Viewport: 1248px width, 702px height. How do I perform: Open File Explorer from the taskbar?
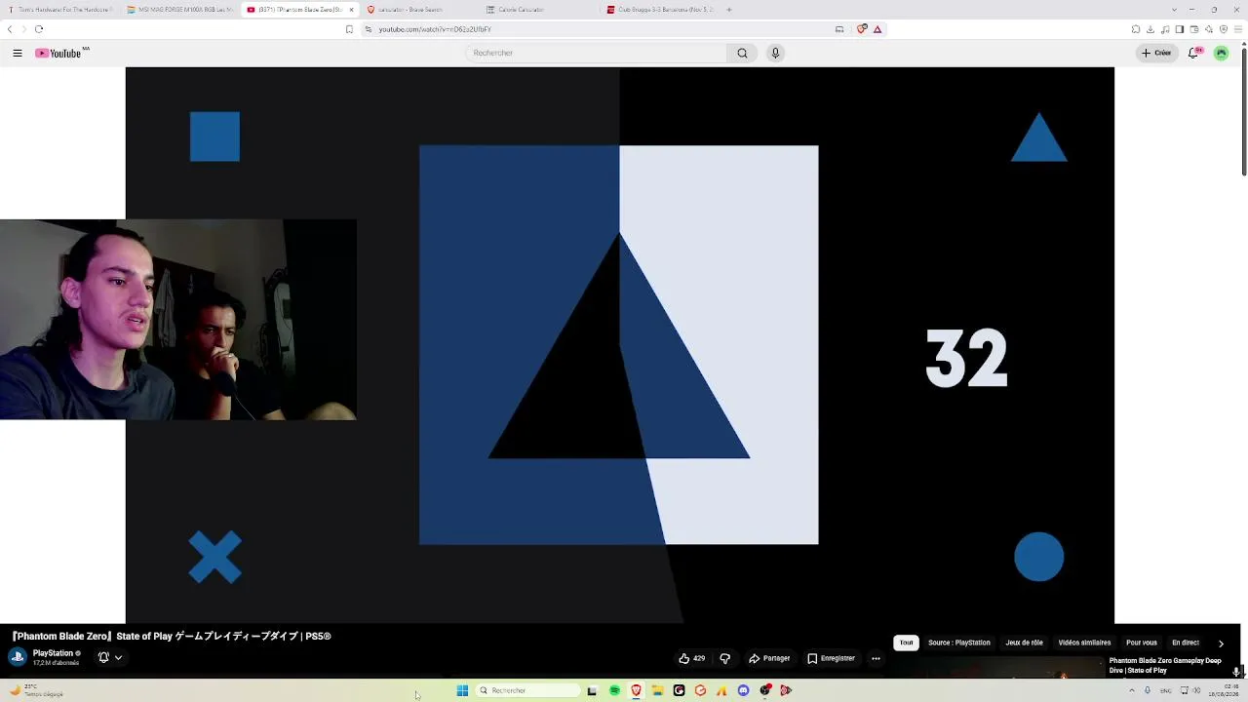(657, 690)
